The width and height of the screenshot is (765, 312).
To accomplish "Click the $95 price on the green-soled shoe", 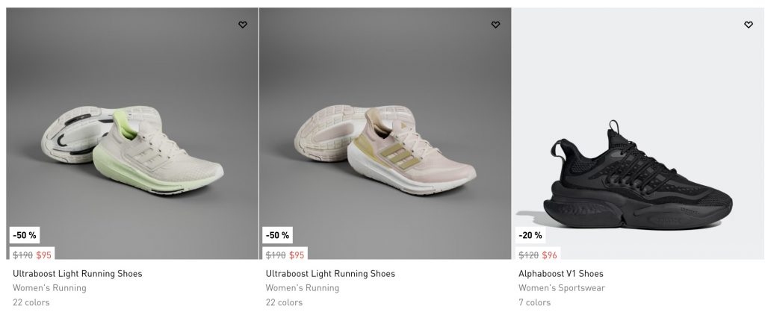I will (44, 255).
